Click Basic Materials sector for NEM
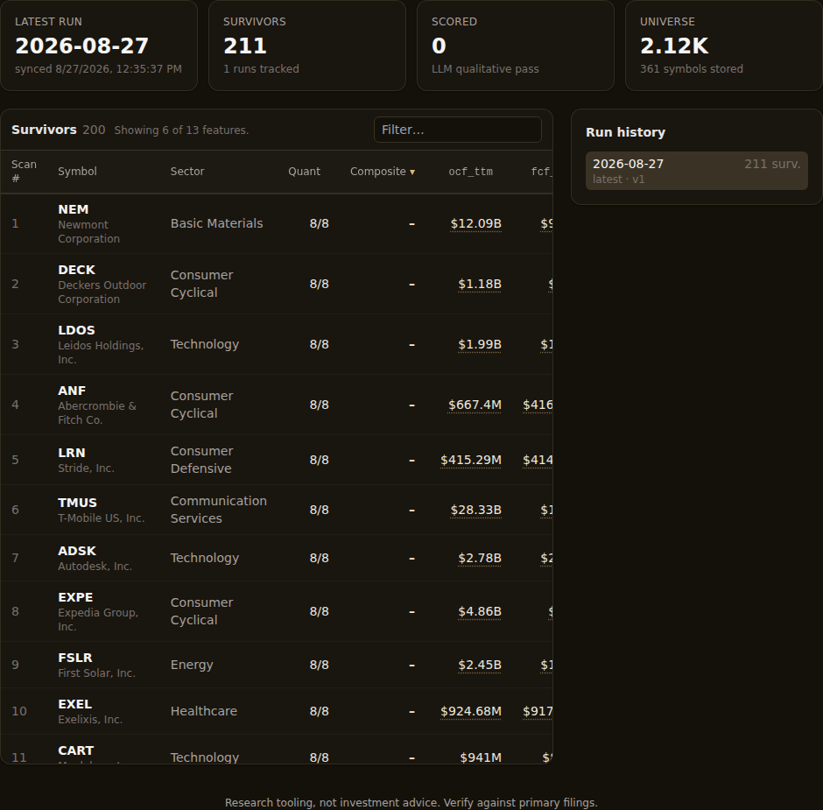823x810 pixels. 216,223
